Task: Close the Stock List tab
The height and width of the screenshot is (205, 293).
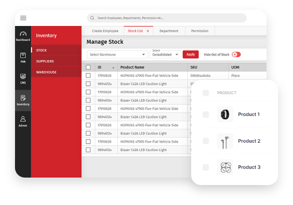Action: point(148,31)
